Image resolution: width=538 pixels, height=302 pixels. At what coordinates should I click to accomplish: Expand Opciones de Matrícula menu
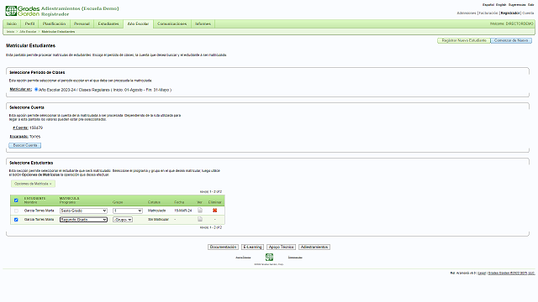33,184
